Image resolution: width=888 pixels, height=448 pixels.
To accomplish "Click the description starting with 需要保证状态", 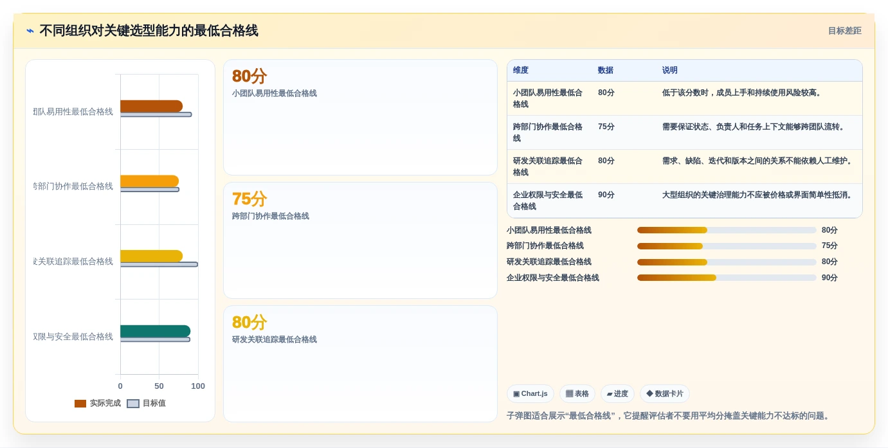I will pyautogui.click(x=754, y=127).
